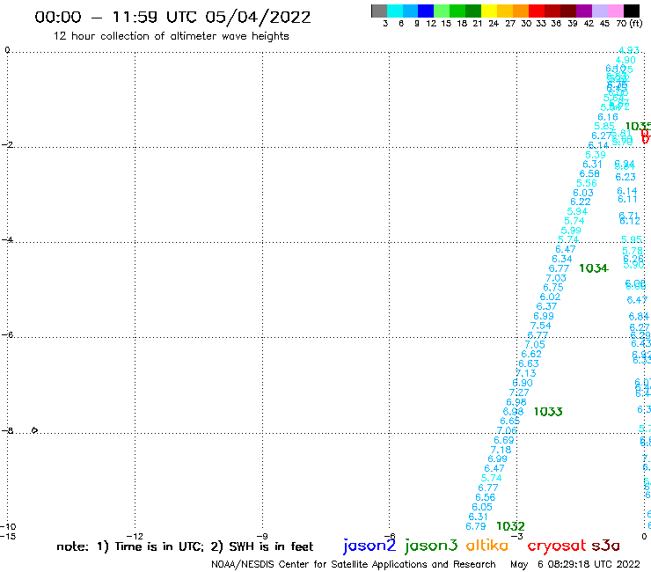Viewport: 651px width, 572px height.
Task: Click the longitude axis label -12
Action: [135, 537]
